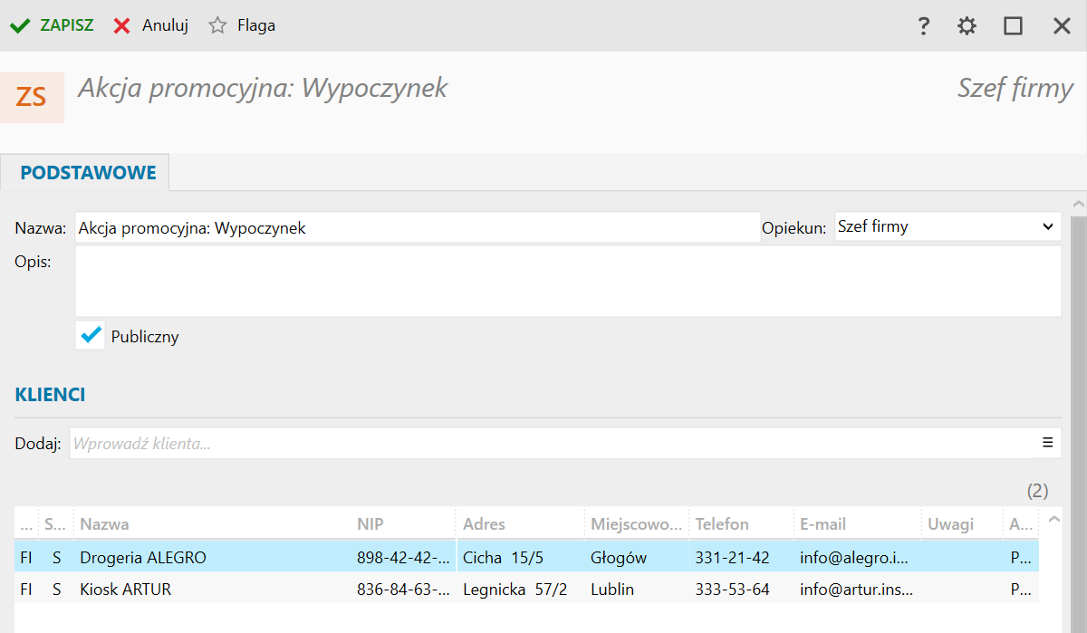Collapse the client table with the chevron

1053,520
